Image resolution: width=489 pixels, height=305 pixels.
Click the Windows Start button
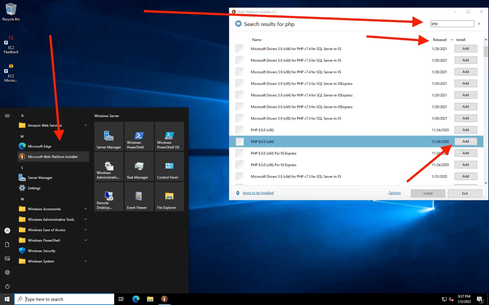pyautogui.click(x=7, y=299)
